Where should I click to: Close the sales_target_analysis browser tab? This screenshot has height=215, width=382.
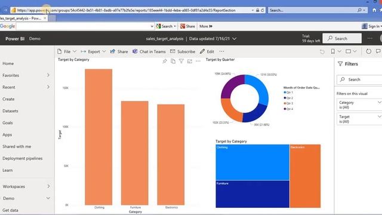click(x=45, y=18)
